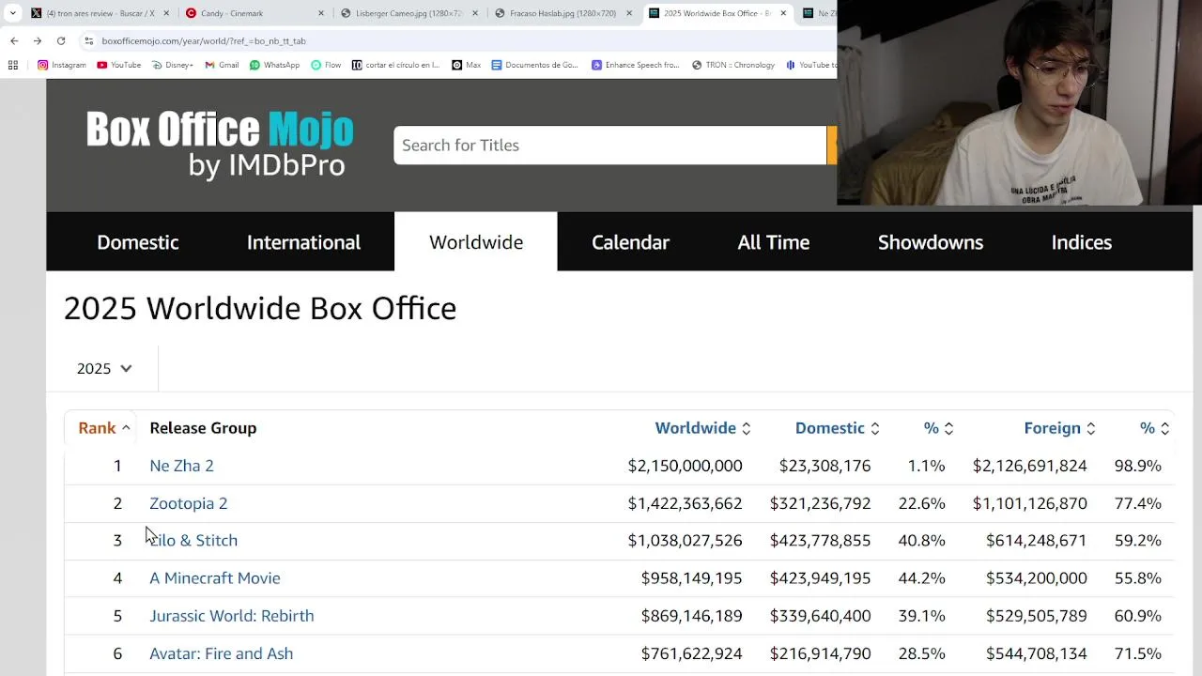
Task: Open the TRON :: Chronology bookmark
Action: (x=733, y=65)
